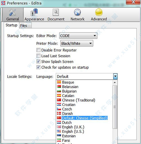Select Chinese (Traditional) language
141x144 pixels.
[x=79, y=100]
